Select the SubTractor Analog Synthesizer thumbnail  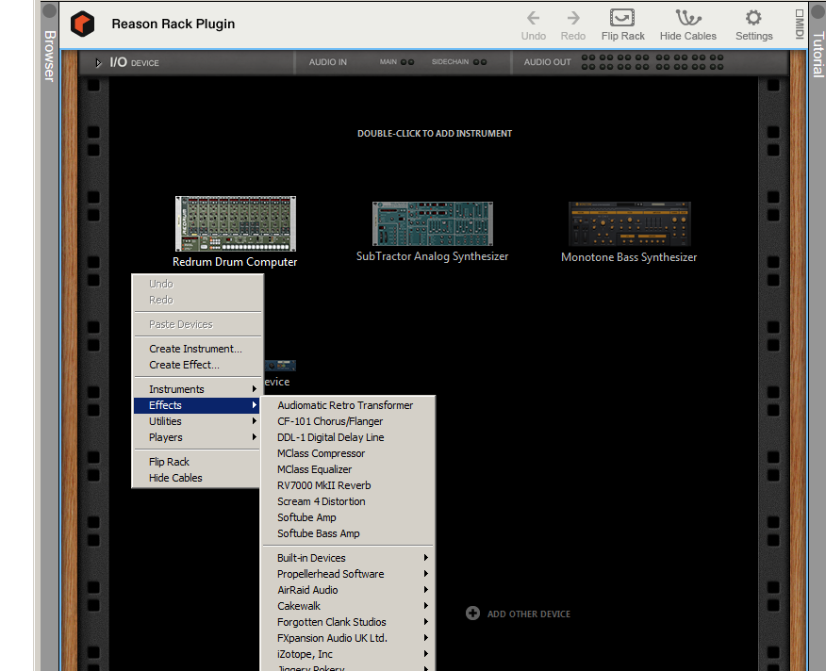(433, 224)
